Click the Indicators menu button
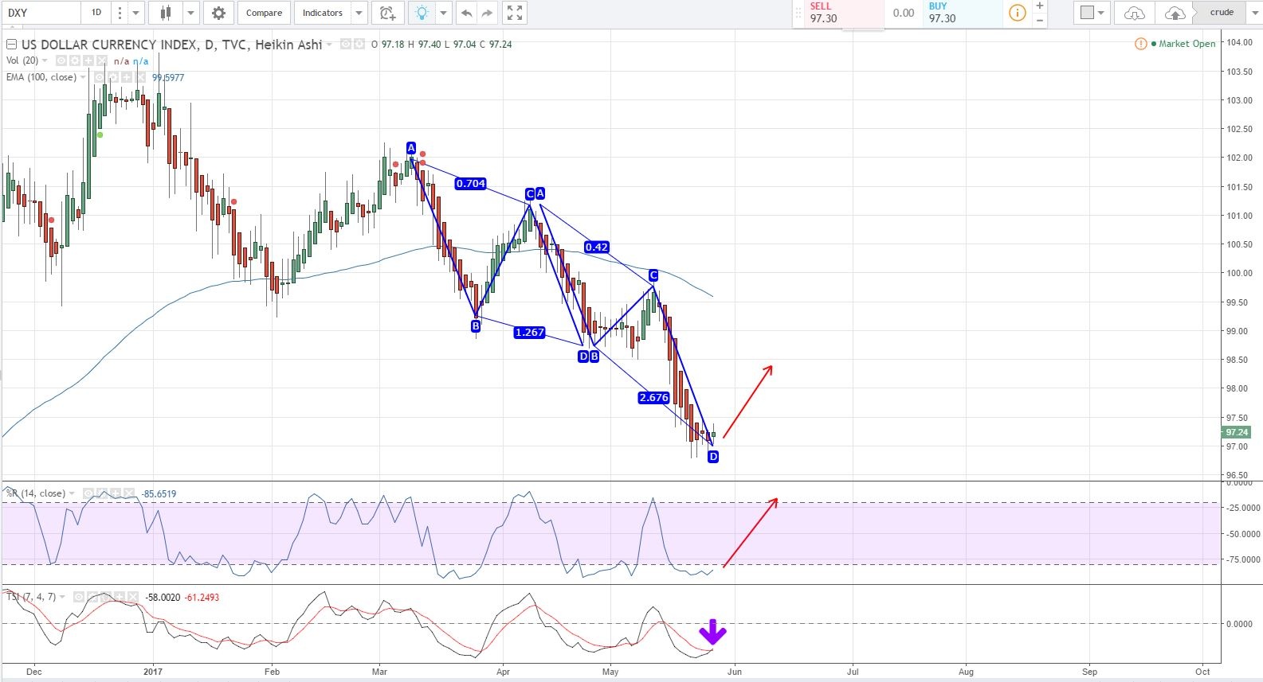Screen dimensions: 1263x682 323,13
